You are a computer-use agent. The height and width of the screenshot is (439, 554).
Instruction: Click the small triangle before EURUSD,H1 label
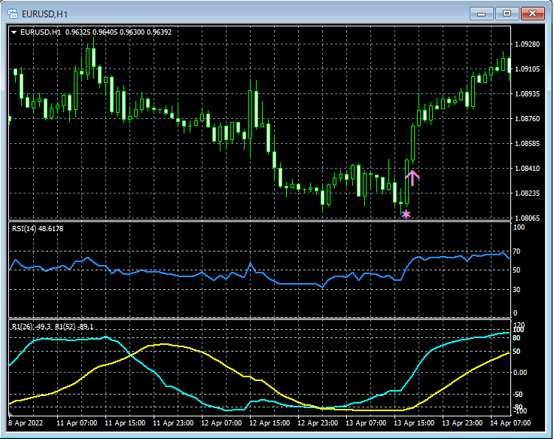14,32
